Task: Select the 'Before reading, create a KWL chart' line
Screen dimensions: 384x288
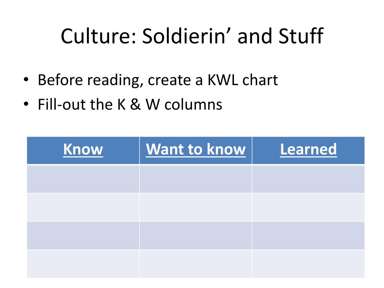Action: [x=158, y=80]
